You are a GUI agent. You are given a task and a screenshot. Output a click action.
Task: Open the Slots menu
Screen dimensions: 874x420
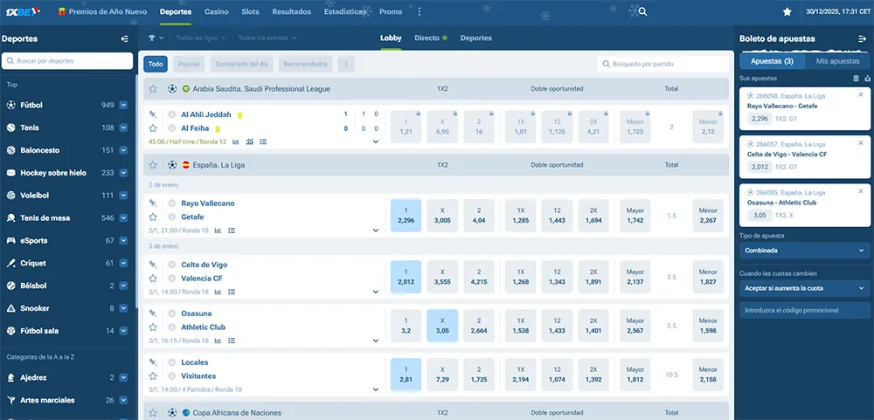[x=250, y=11]
